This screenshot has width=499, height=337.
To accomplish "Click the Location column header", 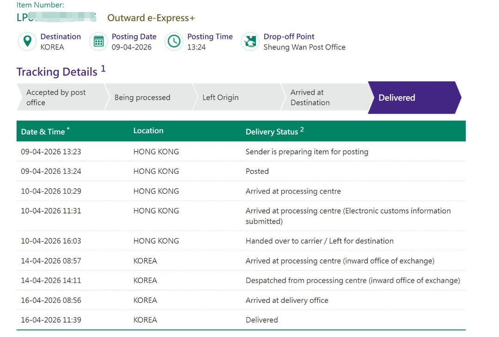I will (x=148, y=131).
